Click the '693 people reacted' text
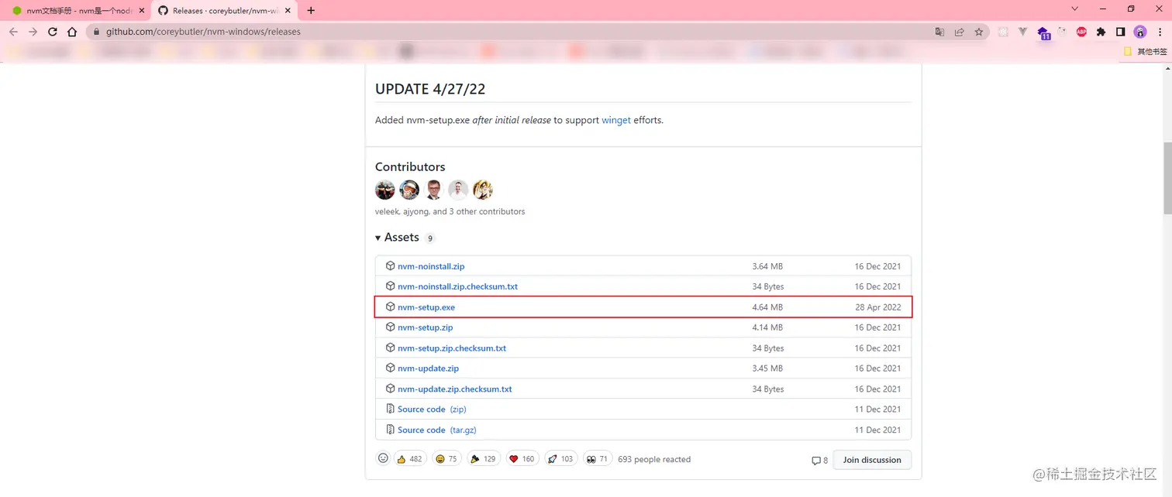Viewport: 1172px width, 497px height. (x=654, y=459)
